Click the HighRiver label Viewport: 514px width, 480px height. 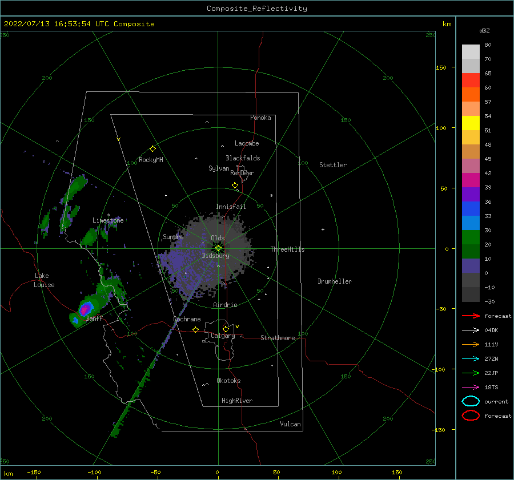(237, 401)
